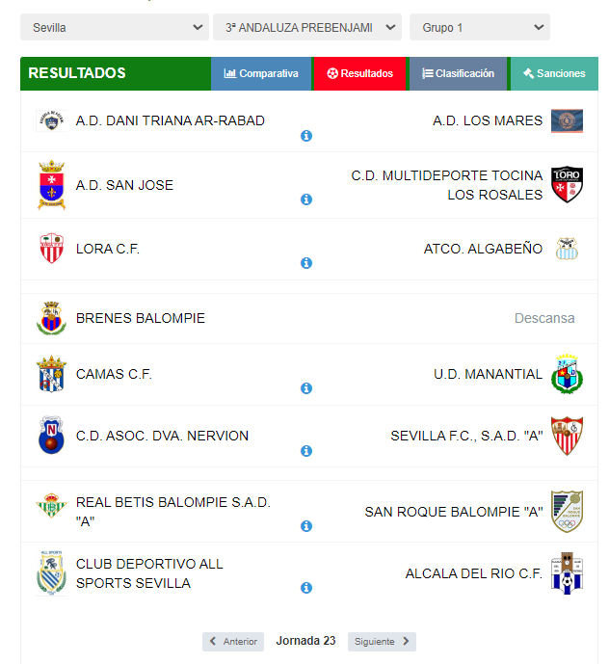Click info icon for Lora C.F. match
This screenshot has width=609, height=664.
[306, 263]
